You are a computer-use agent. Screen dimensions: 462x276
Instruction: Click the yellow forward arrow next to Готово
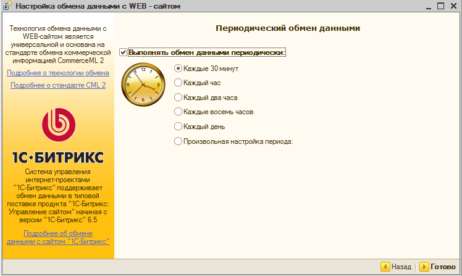click(424, 267)
